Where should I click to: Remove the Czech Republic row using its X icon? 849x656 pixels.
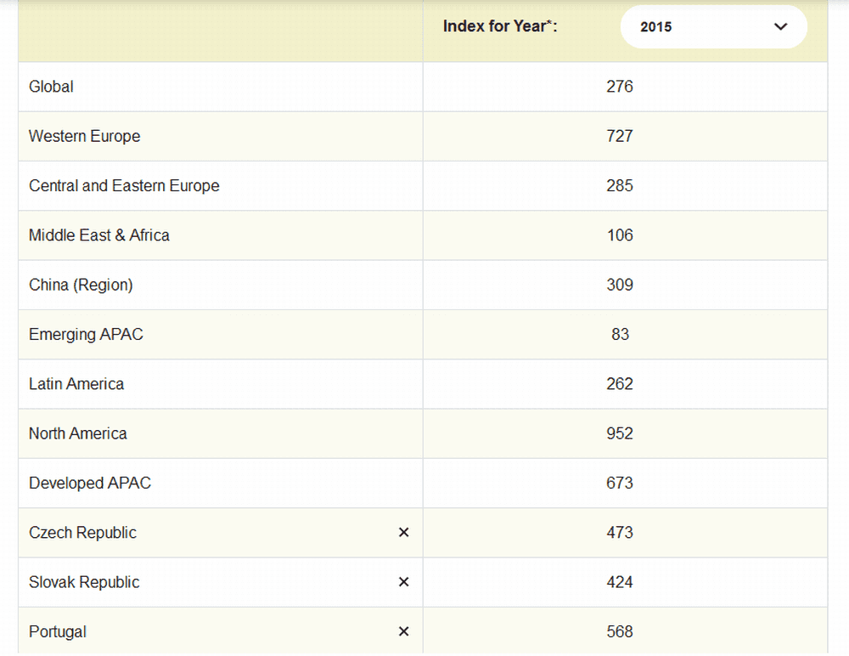click(x=403, y=533)
